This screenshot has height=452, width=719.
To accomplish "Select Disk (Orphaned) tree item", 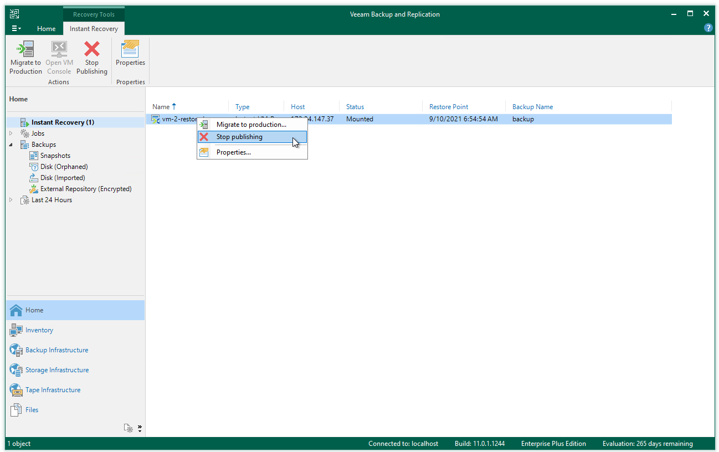I will tap(64, 167).
